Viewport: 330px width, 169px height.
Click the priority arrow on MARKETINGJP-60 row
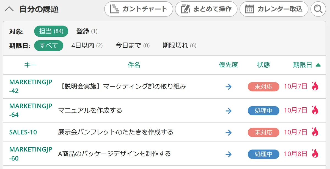tap(228, 154)
